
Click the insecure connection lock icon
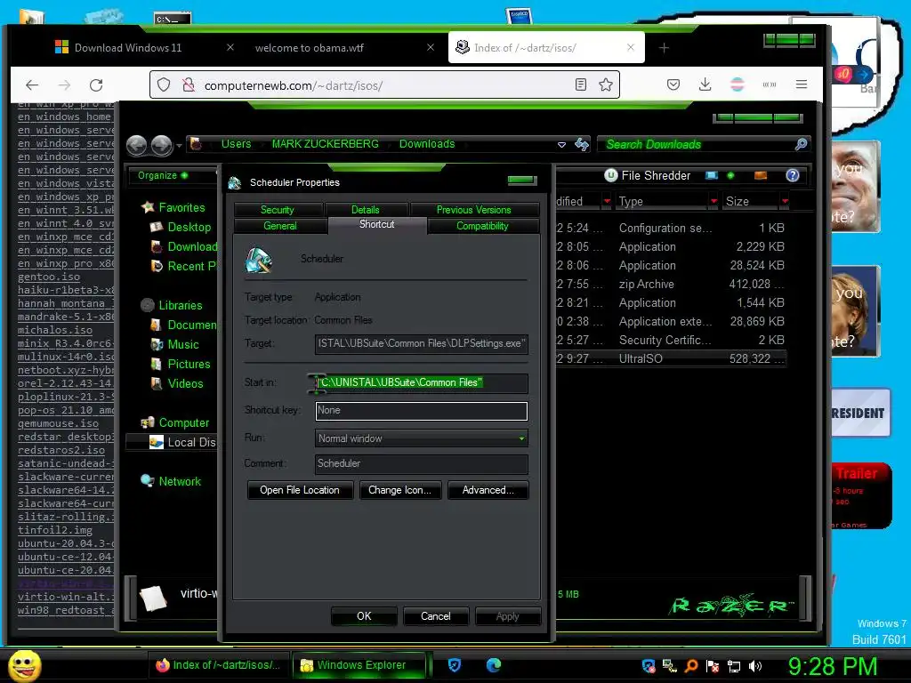pos(189,85)
